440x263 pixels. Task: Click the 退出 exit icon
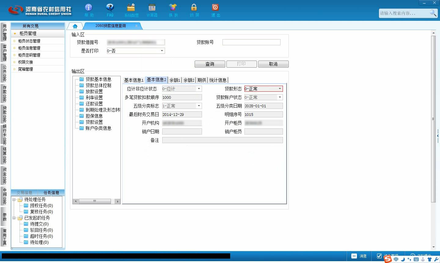(215, 7)
